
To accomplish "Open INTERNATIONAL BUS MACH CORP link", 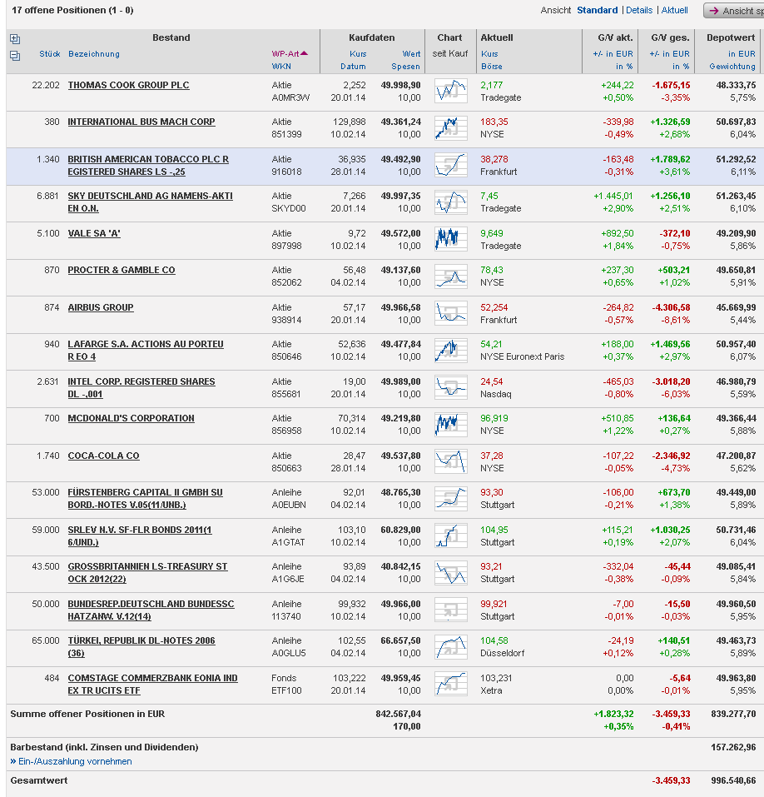I will (141, 122).
